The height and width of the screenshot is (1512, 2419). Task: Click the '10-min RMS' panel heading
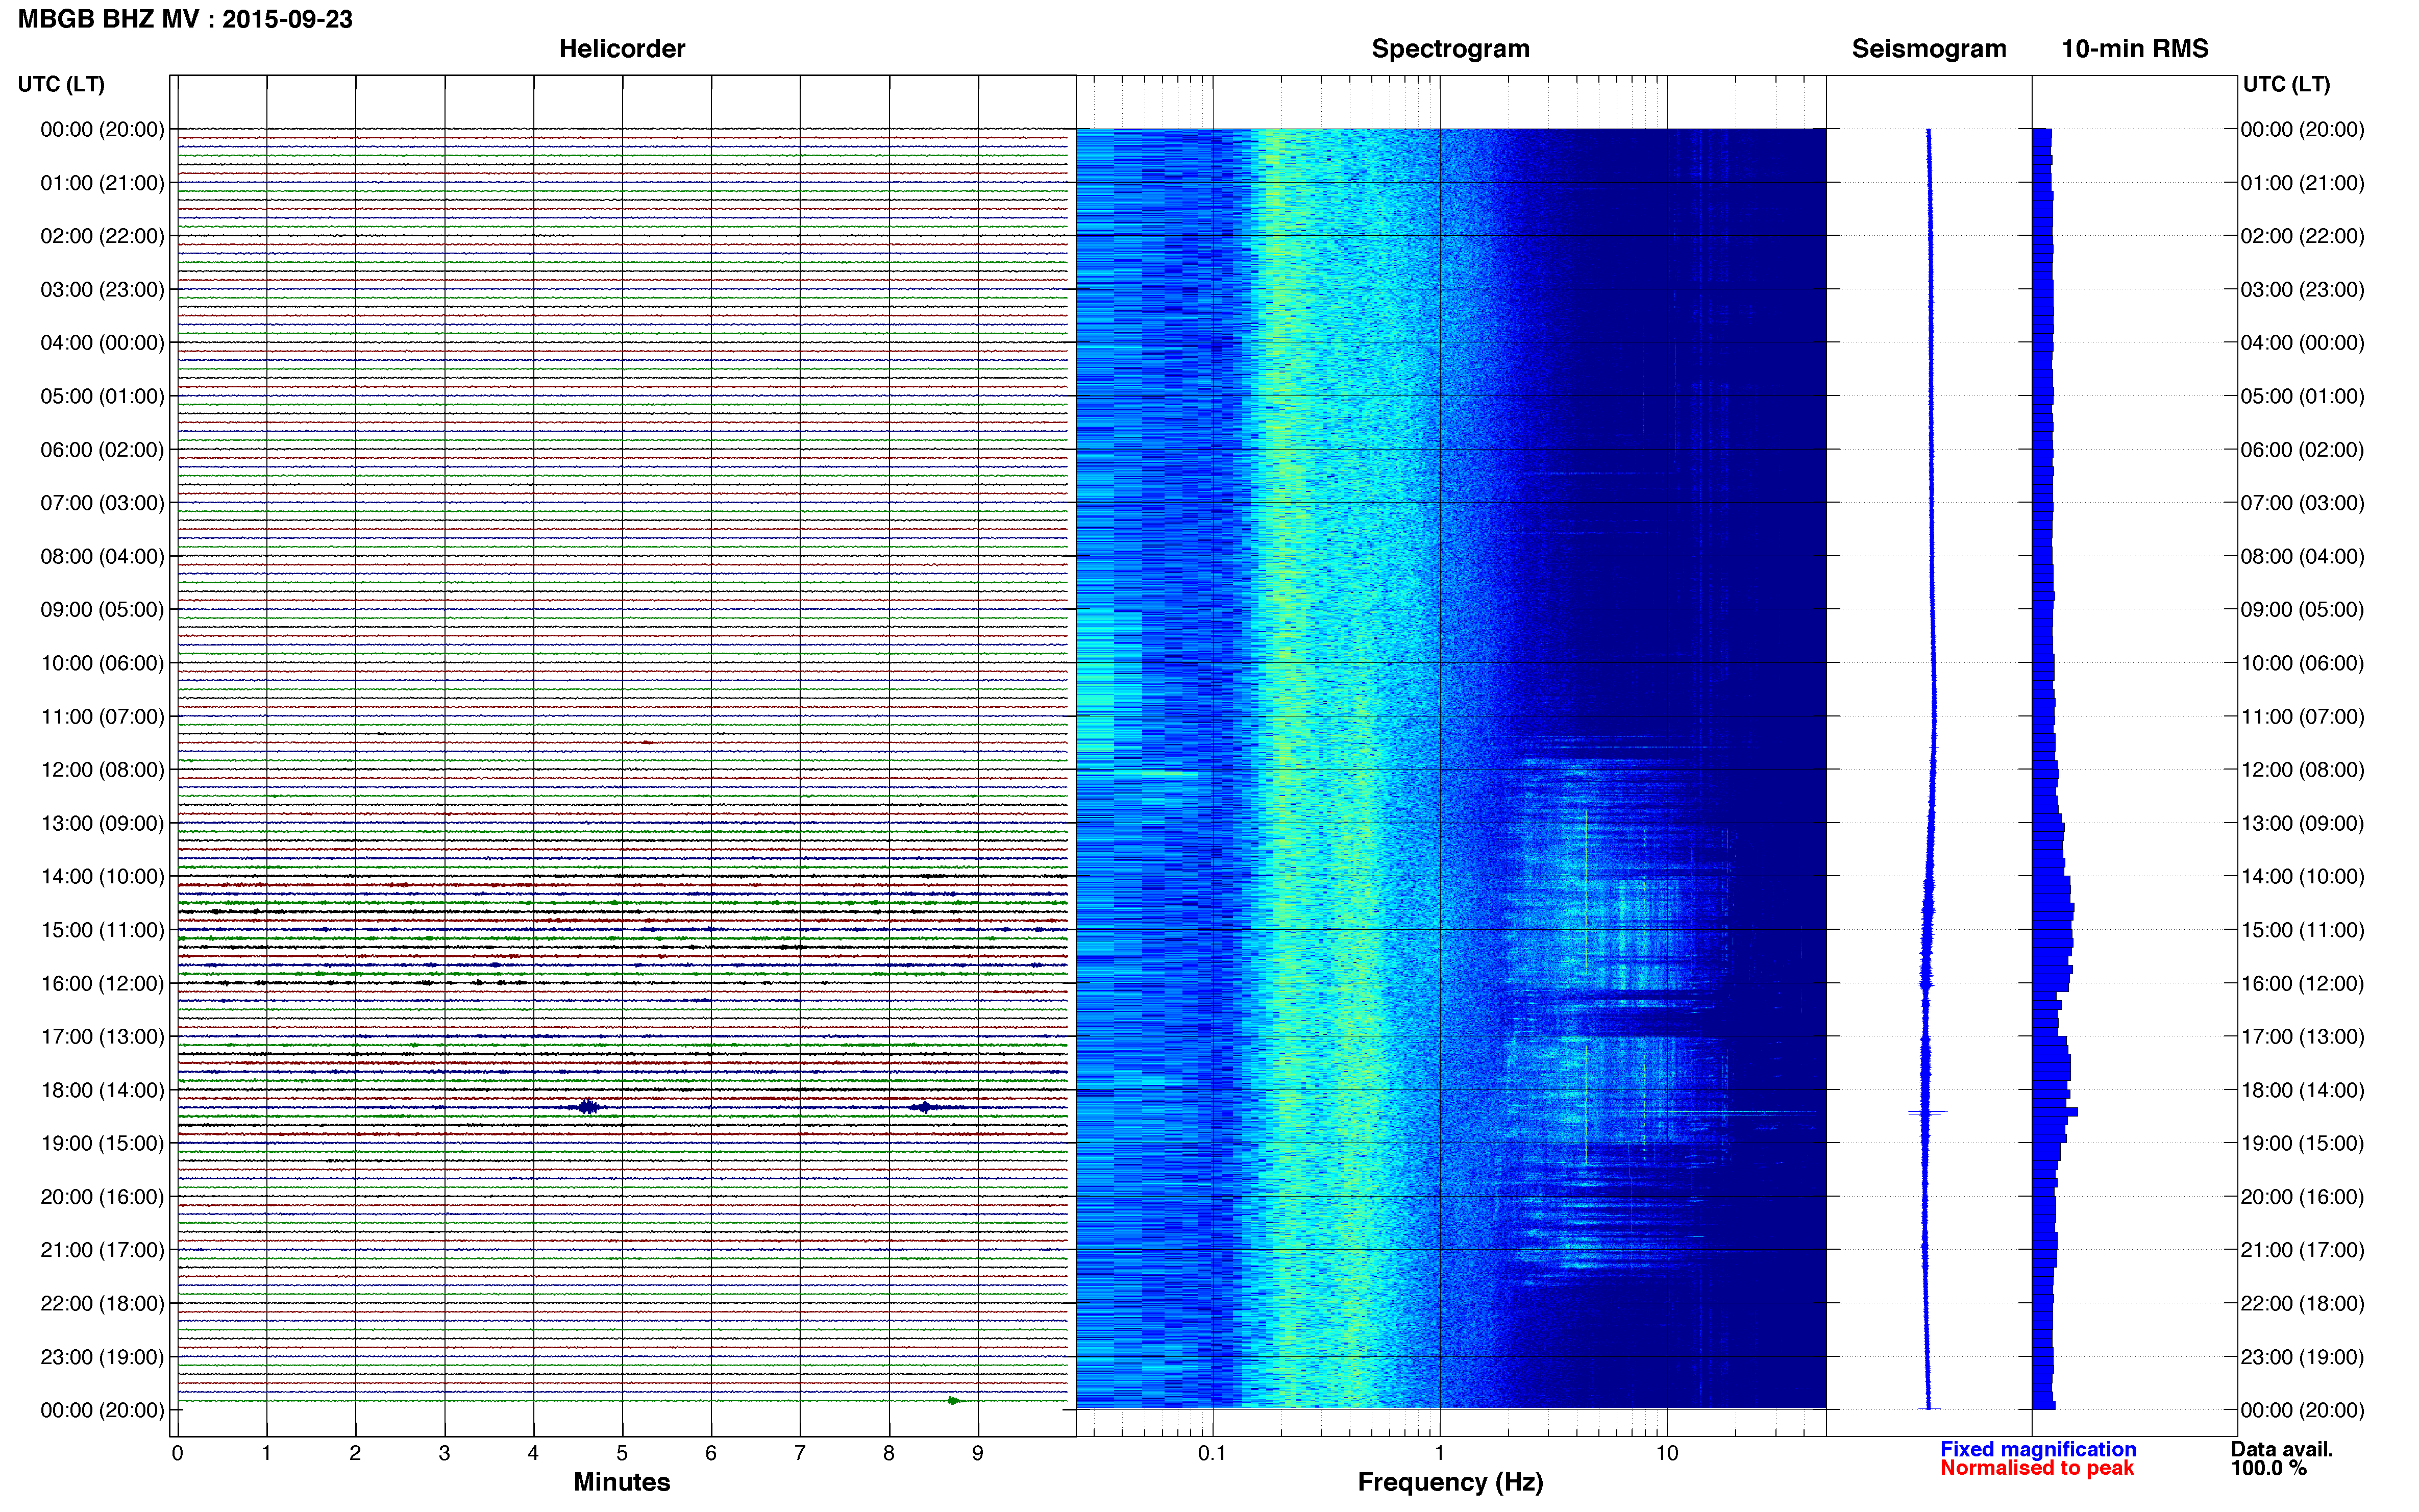coord(2135,49)
